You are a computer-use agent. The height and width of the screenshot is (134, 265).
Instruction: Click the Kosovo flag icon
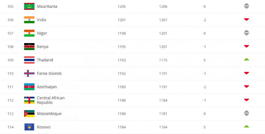click(x=29, y=127)
